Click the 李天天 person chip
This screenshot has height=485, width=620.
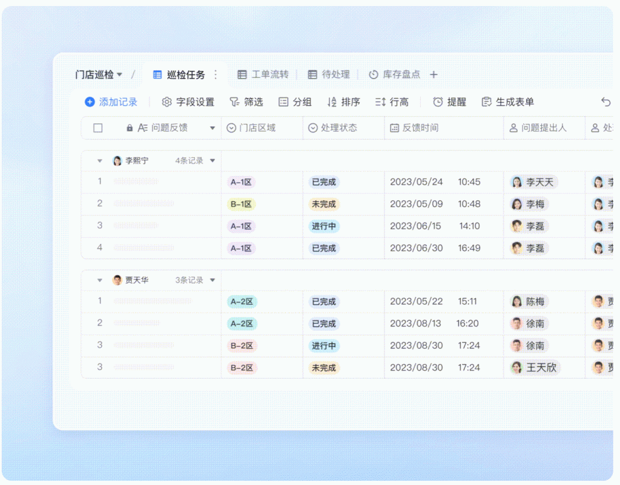(x=533, y=182)
